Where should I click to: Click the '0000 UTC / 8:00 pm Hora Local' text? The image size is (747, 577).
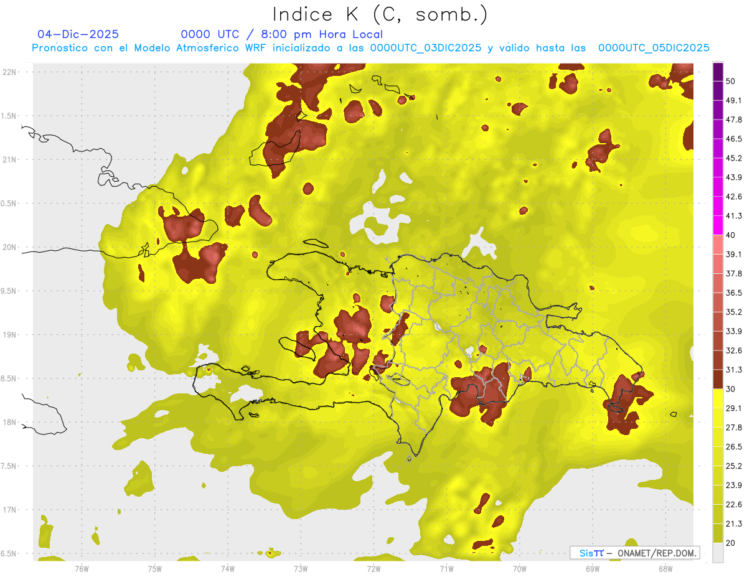pyautogui.click(x=281, y=34)
